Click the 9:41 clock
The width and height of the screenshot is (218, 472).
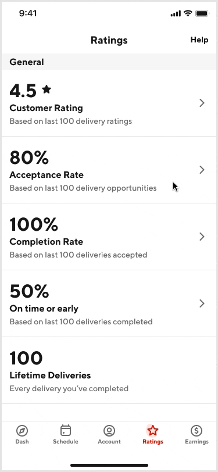click(x=28, y=13)
